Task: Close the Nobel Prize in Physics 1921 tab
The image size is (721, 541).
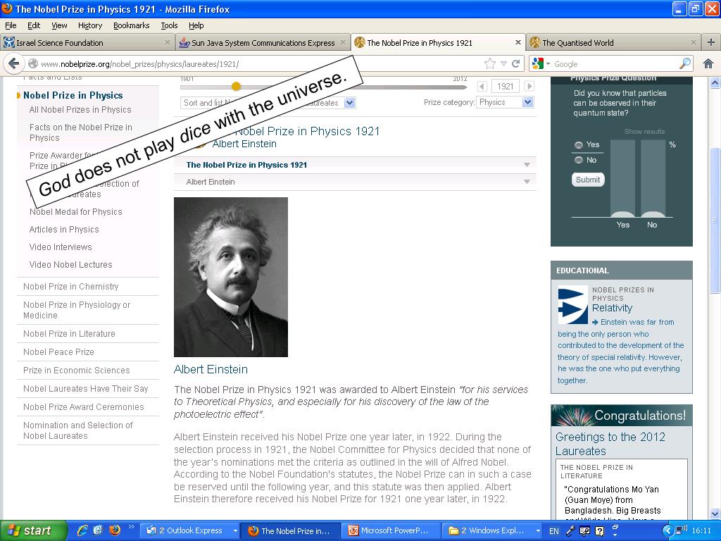Action: (x=518, y=42)
